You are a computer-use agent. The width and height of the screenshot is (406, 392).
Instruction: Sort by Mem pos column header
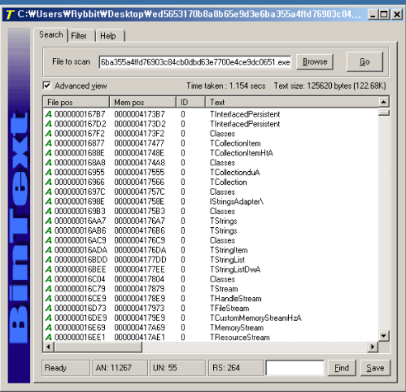click(x=142, y=102)
